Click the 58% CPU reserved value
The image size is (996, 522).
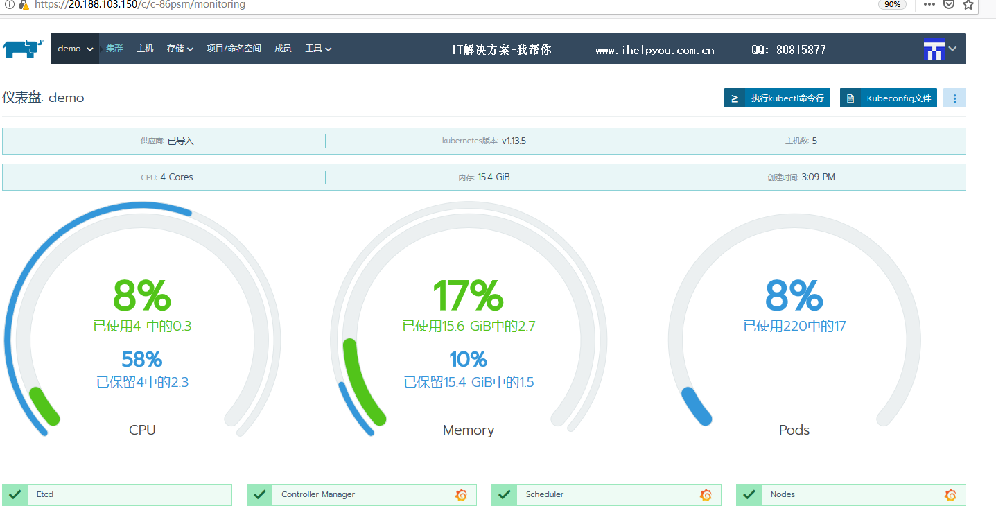tap(142, 359)
